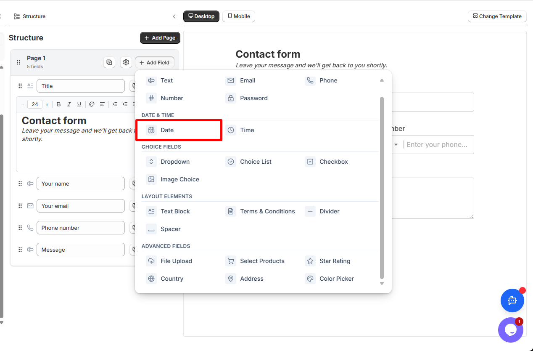Click the Star Rating star icon
This screenshot has height=351, width=533.
[x=310, y=261]
